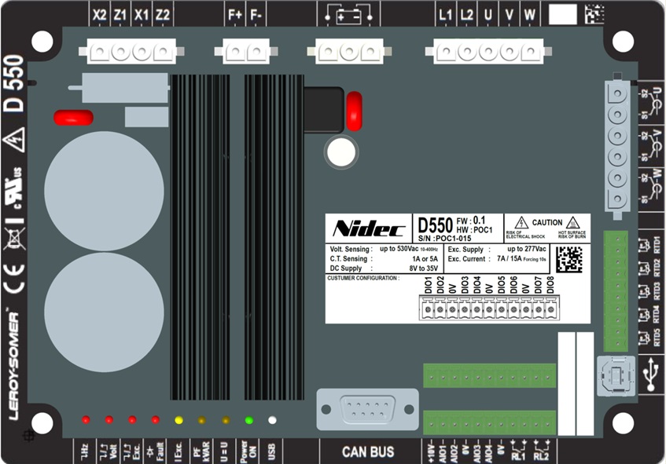Click the AIO4 terminal label
Image resolution: width=666 pixels, height=464 pixels.
point(489,453)
